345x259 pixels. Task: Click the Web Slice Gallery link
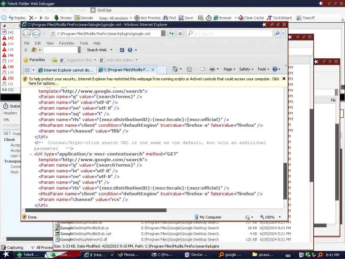click(119, 60)
